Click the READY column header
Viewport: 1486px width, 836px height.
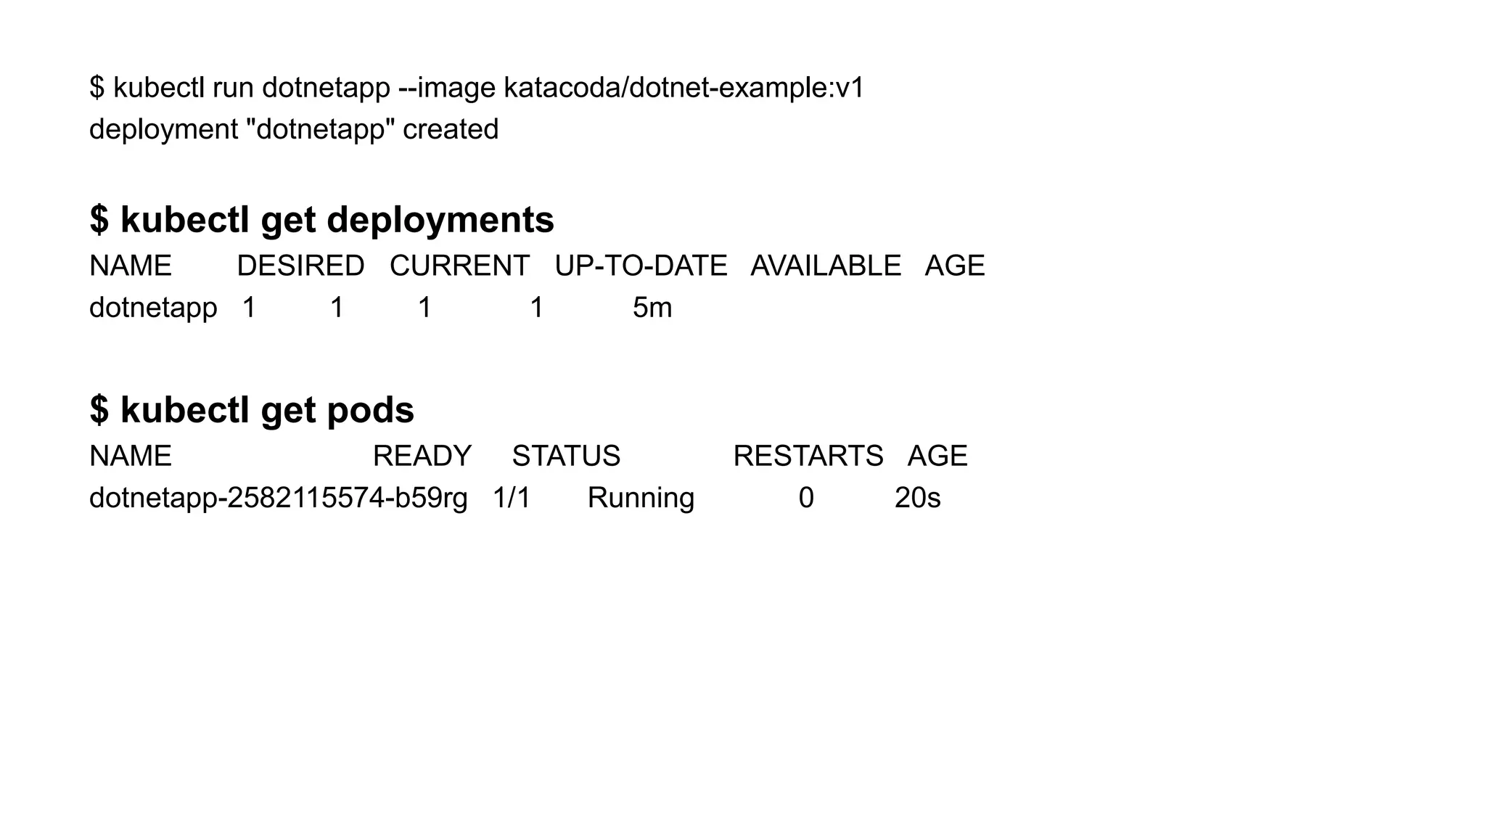coord(422,456)
